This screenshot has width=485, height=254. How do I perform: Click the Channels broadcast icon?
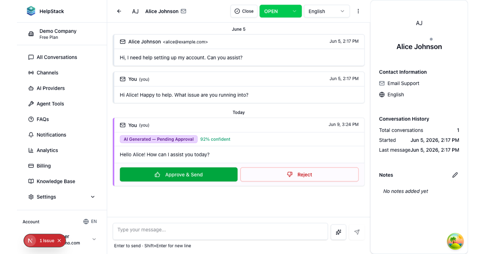tap(31, 73)
